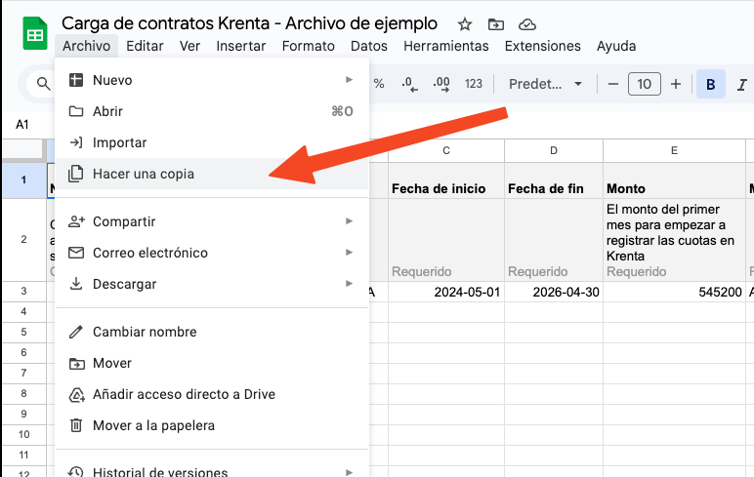
Task: Click cell with date 2026-04-30
Action: [x=554, y=292]
